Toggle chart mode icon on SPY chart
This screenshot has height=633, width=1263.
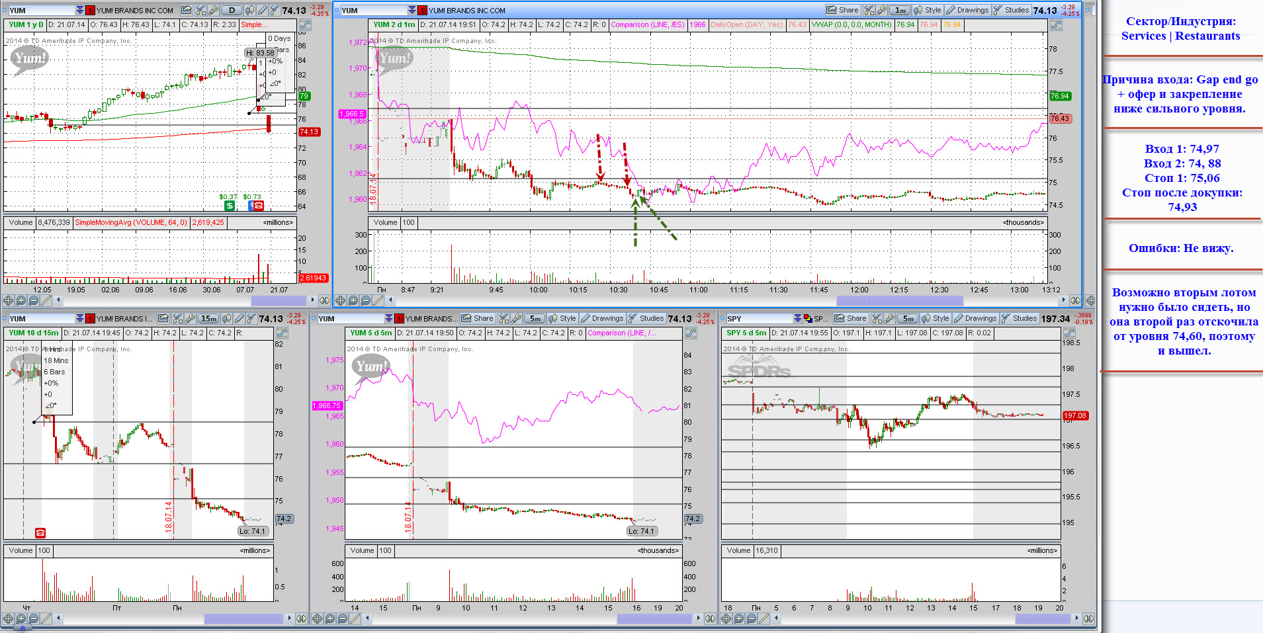1069,333
